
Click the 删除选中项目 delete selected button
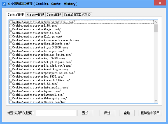[150, 113]
